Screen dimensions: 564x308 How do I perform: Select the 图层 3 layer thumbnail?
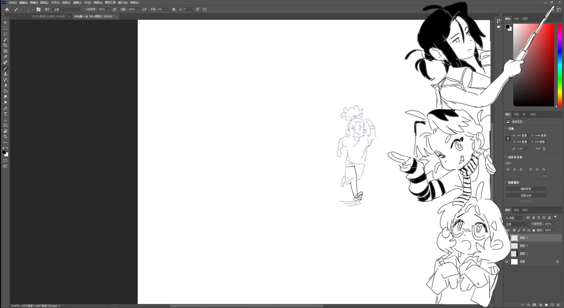tap(514, 246)
